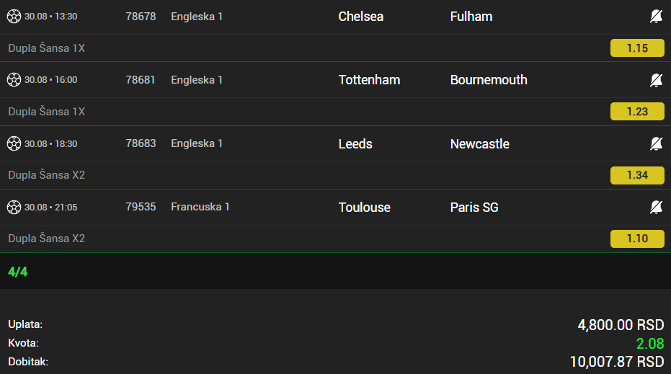Toggle notification bell for Leeds vs Newcastle
The height and width of the screenshot is (374, 671).
coord(656,144)
